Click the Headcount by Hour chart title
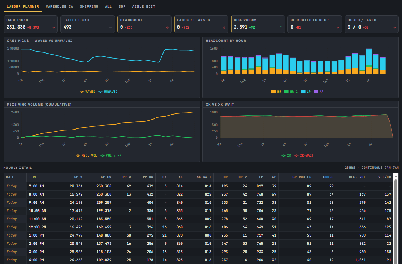Image resolution: width=402 pixels, height=264 pixels. tap(226, 41)
